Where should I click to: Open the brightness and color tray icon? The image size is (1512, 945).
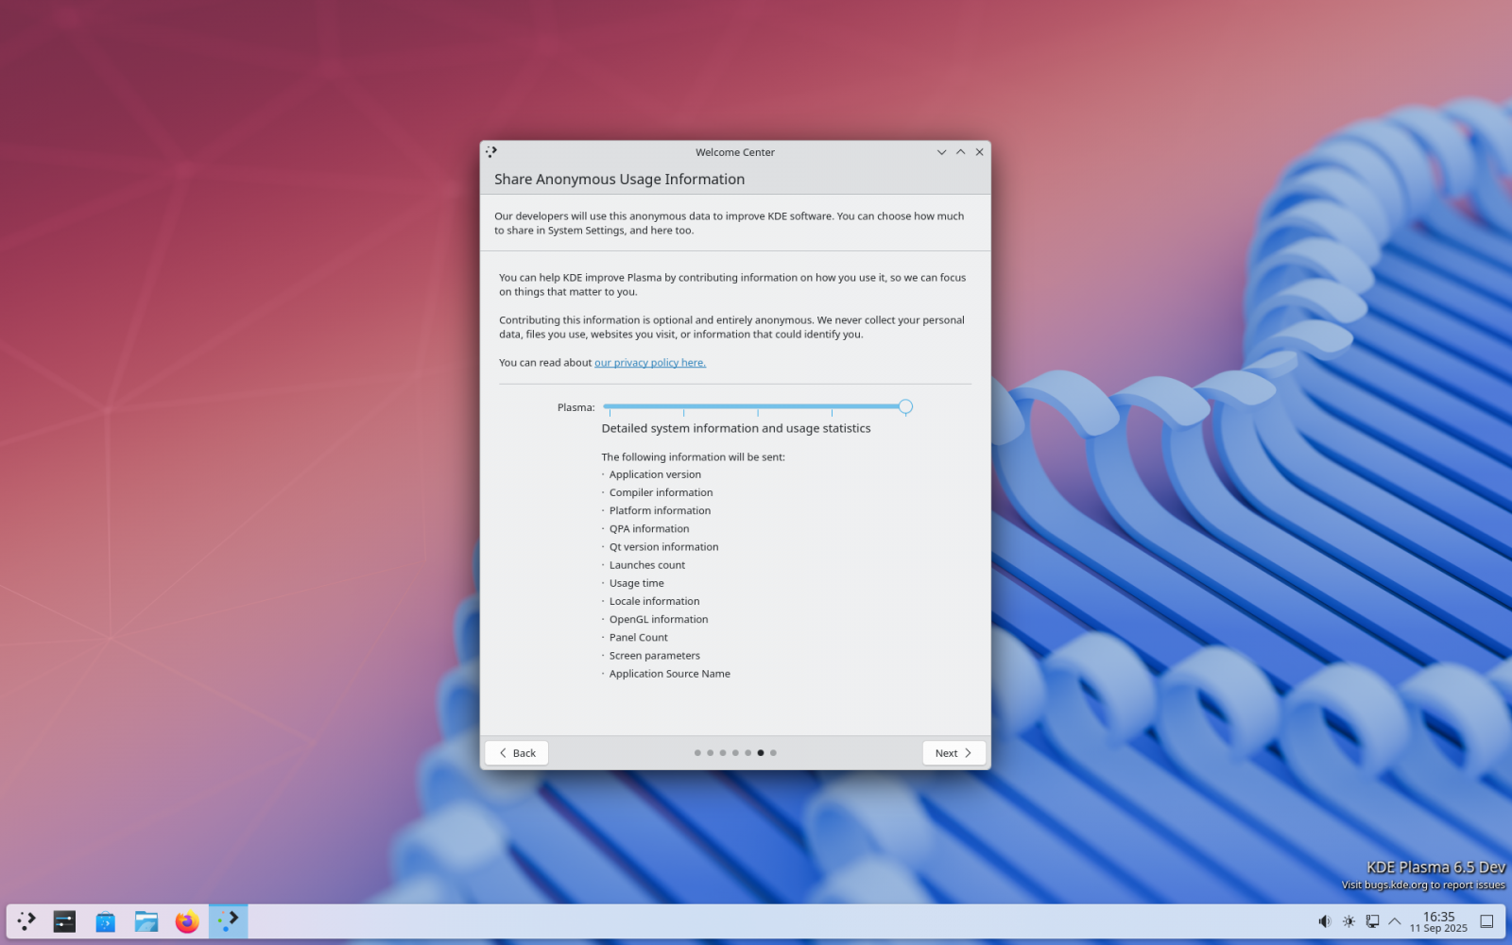[1349, 921]
